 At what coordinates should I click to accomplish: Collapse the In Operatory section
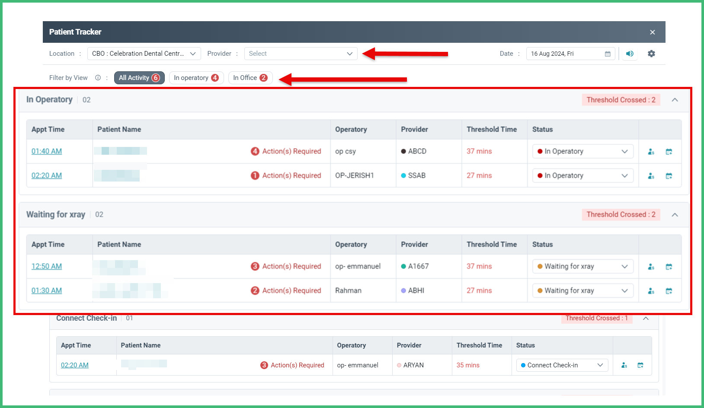coord(675,99)
